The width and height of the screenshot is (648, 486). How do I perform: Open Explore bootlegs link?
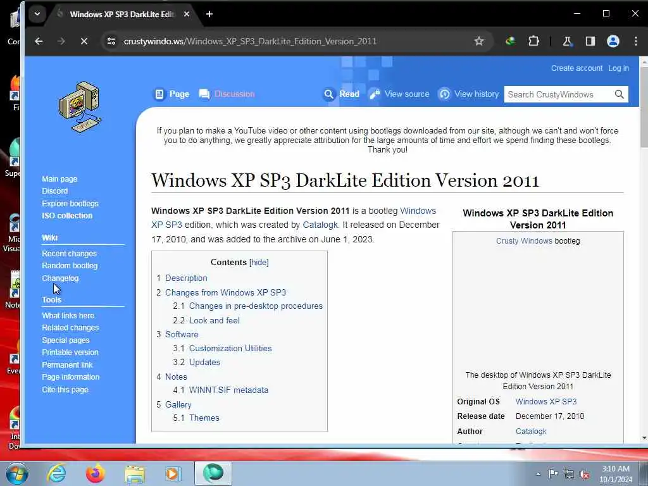[70, 203]
